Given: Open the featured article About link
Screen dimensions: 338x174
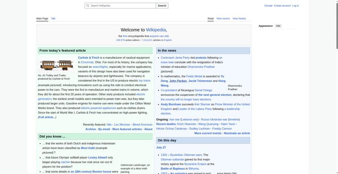Looking at the screenshot, I should pyautogui.click(x=148, y=129).
